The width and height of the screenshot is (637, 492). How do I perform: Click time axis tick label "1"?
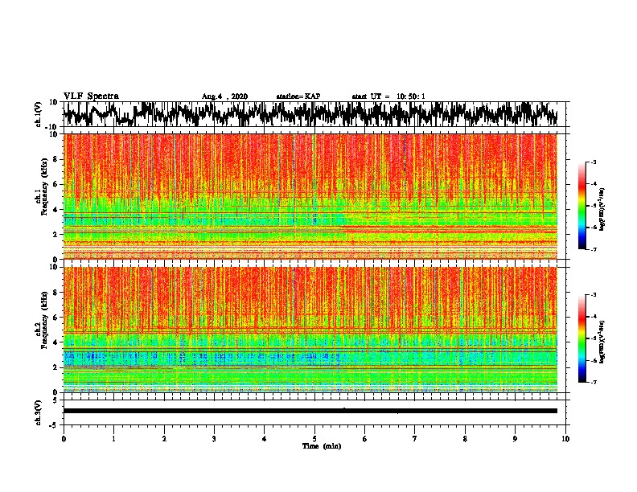(x=113, y=439)
